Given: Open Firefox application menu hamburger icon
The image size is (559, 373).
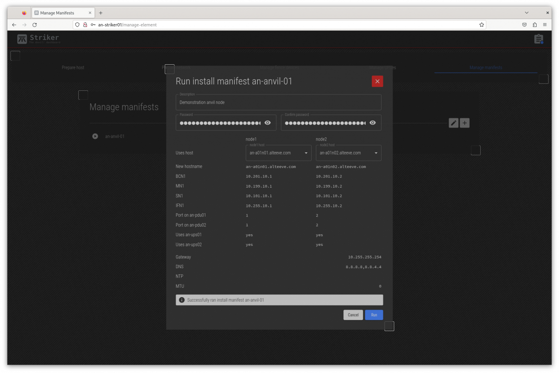Looking at the screenshot, I should (x=545, y=25).
